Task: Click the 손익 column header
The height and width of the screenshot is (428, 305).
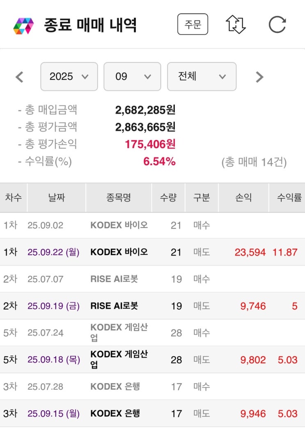Action: coord(243,198)
